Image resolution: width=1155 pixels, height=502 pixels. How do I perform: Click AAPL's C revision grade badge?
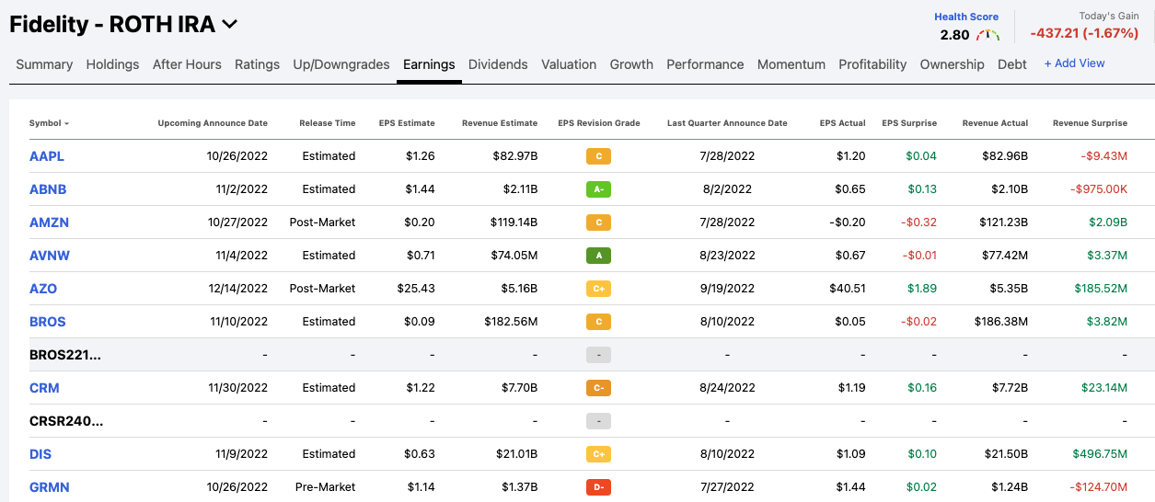(x=598, y=156)
